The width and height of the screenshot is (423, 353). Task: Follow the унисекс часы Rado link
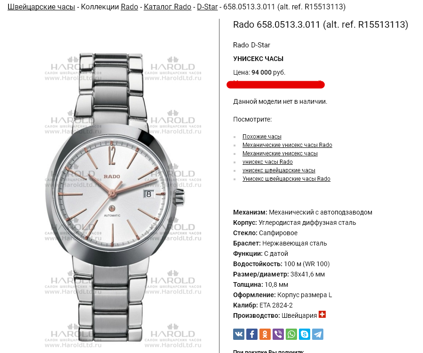[267, 162]
